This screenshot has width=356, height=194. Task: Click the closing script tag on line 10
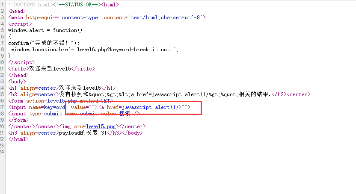coord(21,62)
